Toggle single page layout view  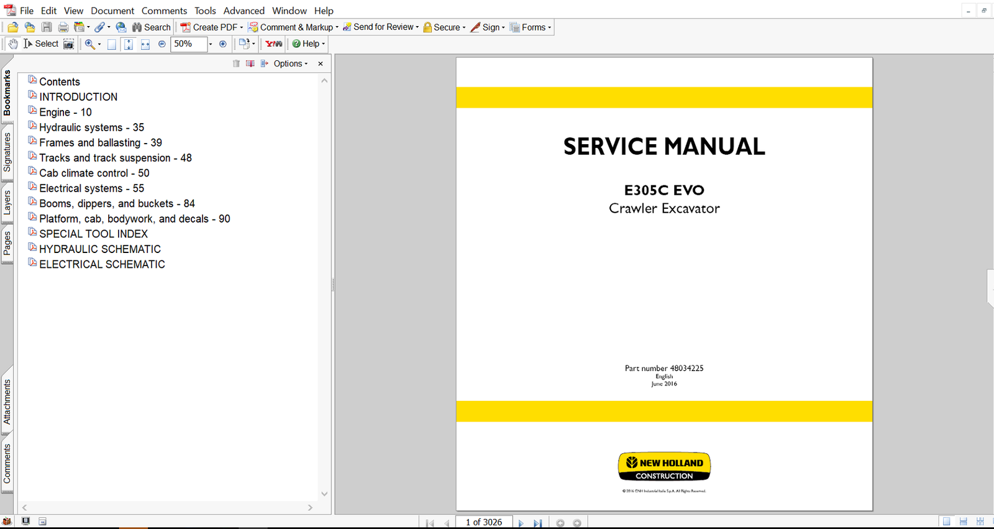coord(946,522)
